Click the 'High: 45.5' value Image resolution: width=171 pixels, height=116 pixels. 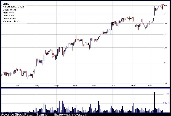coord(8,13)
